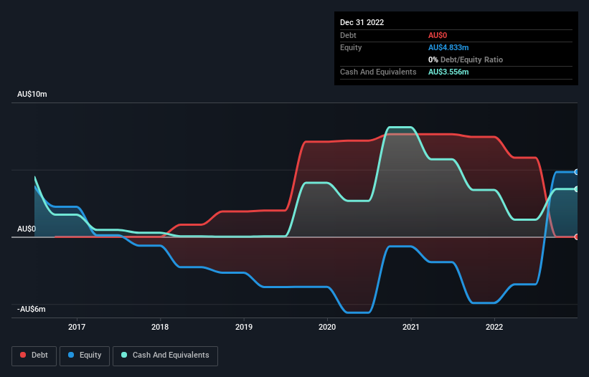Select the red Debt endpoint marker on chart
The image size is (589, 377).
(x=577, y=237)
